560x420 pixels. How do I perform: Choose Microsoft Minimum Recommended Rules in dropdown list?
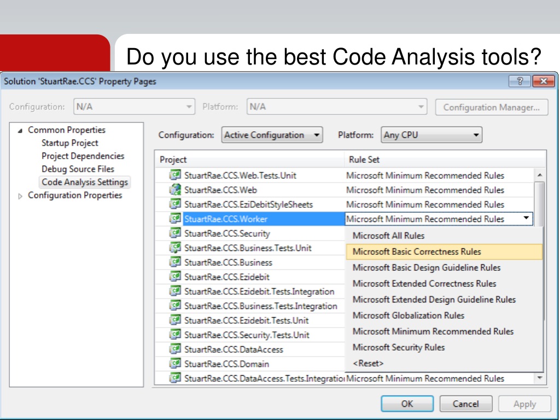[x=444, y=331]
